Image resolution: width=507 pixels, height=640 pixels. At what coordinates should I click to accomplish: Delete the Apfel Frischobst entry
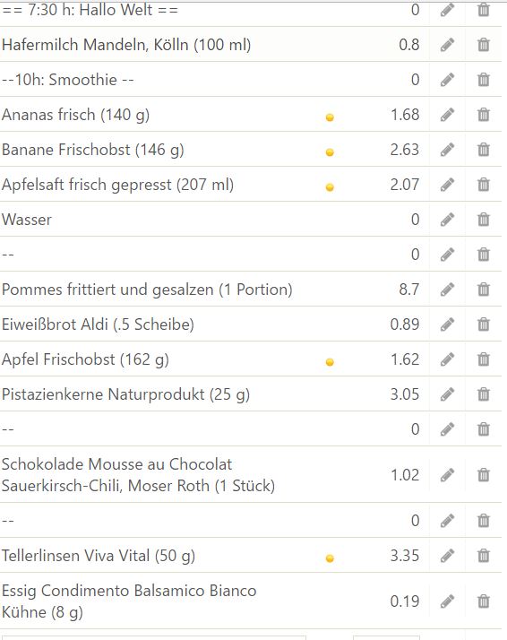pyautogui.click(x=484, y=359)
